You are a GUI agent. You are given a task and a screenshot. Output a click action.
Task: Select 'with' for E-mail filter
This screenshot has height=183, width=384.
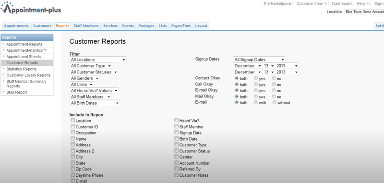click(x=256, y=102)
